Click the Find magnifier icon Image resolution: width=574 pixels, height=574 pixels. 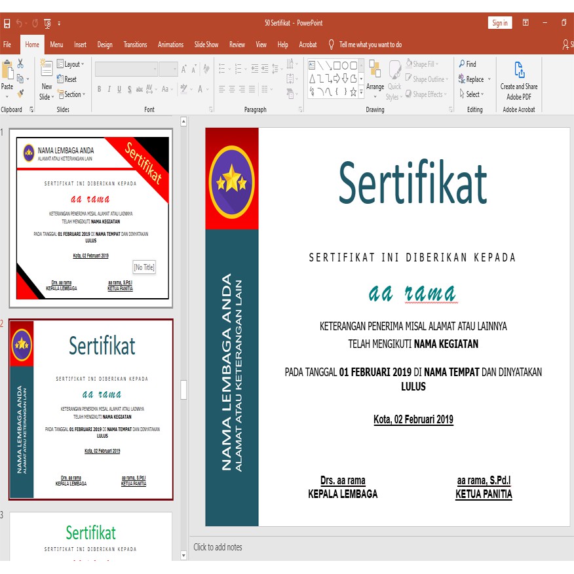[x=462, y=64]
